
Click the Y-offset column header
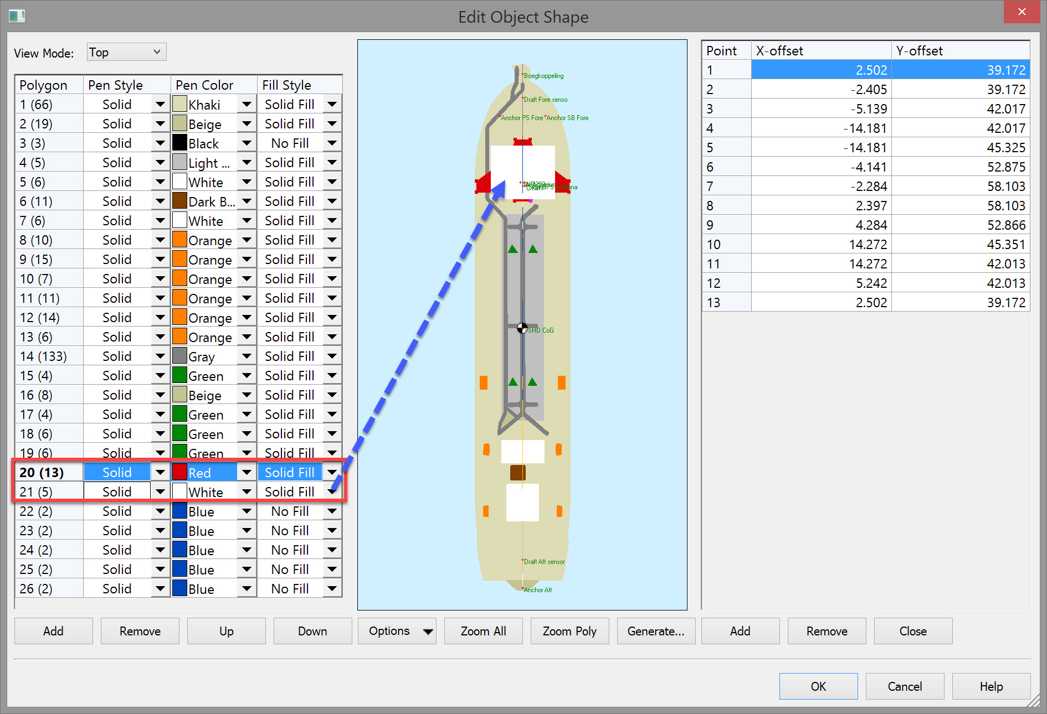pos(960,51)
